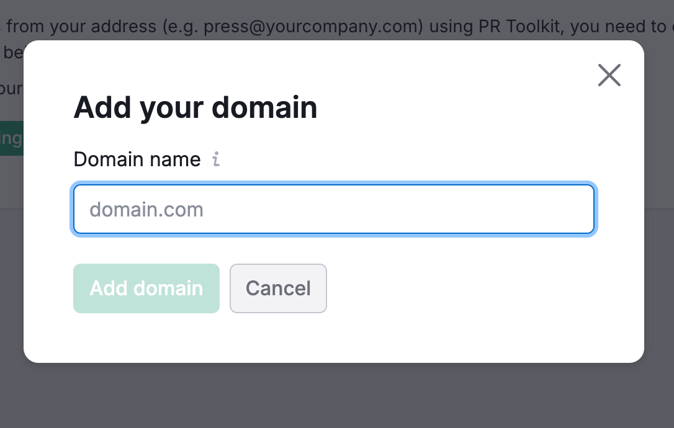Click the partially visible green button behind dialog
This screenshot has height=428, width=674.
click(x=11, y=138)
